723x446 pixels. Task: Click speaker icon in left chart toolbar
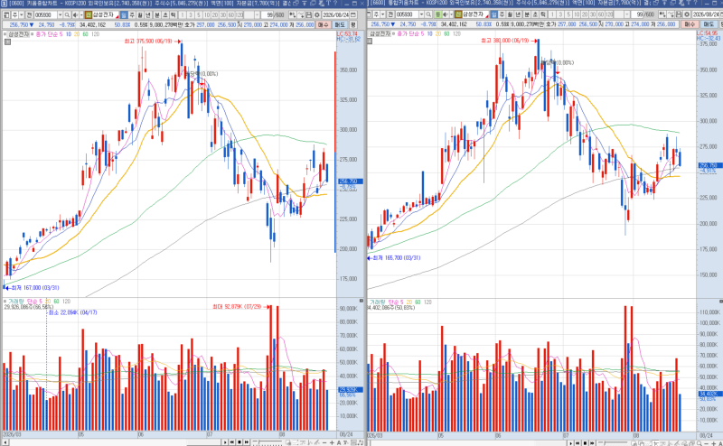[x=75, y=14]
